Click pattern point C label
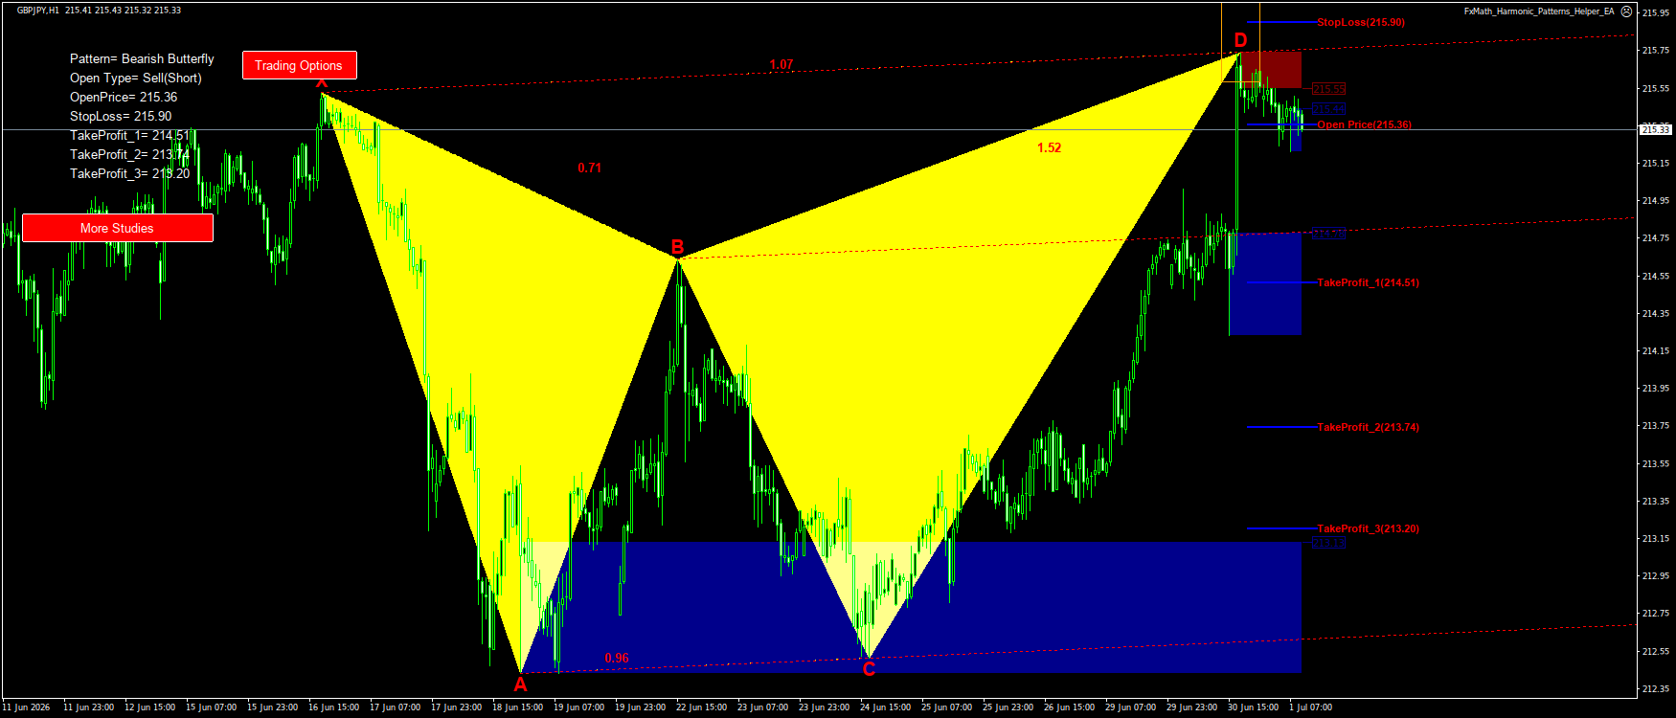Viewport: 1676px width, 718px height. 869,669
